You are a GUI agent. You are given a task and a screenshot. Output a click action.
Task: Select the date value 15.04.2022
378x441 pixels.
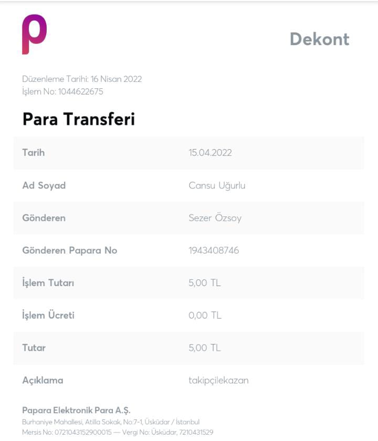point(210,153)
